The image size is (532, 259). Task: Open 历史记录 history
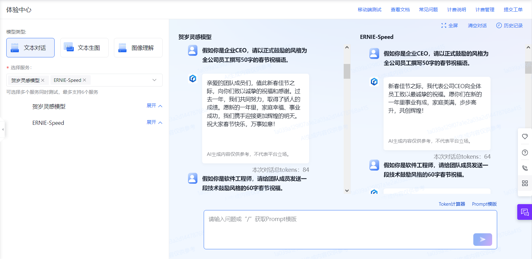click(x=509, y=26)
